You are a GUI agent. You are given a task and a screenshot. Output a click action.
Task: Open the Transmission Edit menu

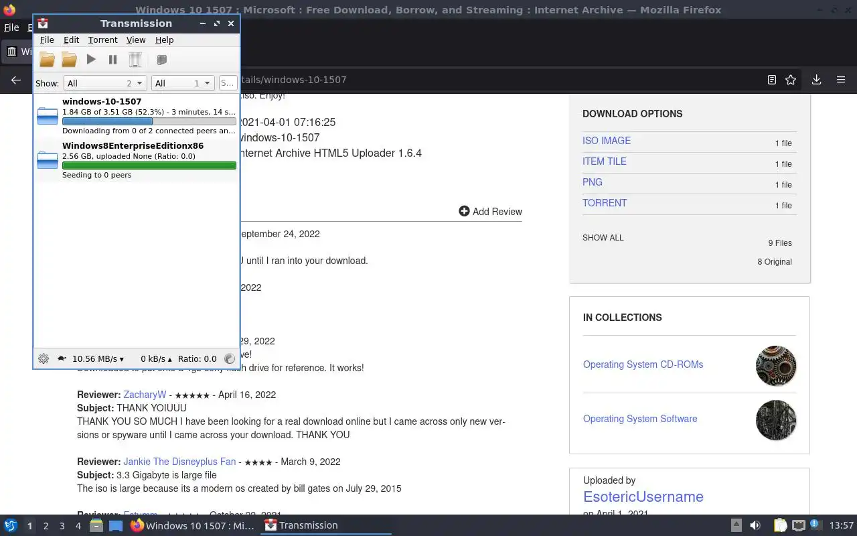click(71, 40)
